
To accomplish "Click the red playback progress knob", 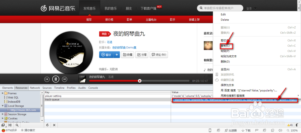I will click(x=140, y=81).
